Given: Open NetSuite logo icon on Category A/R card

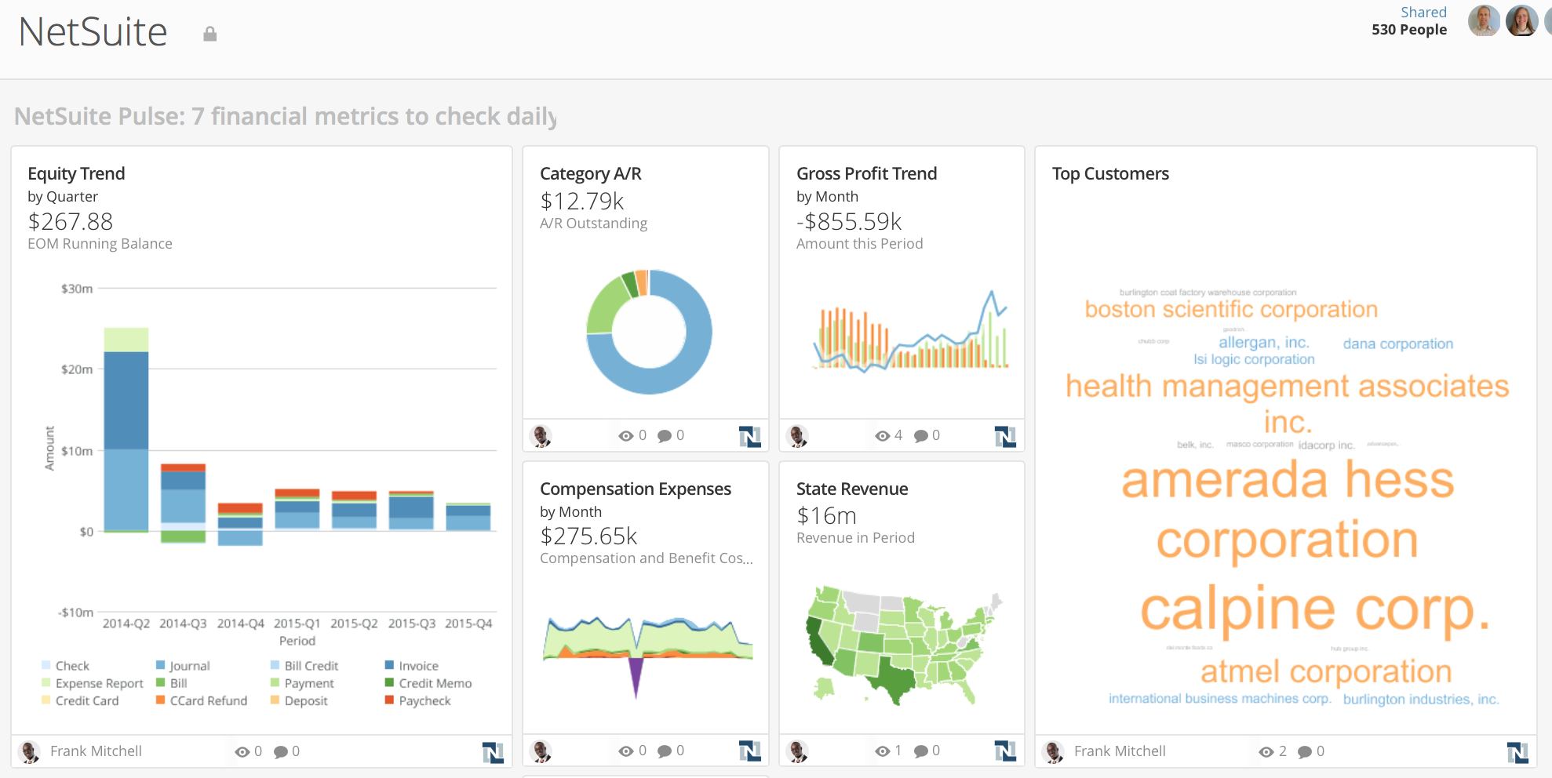Looking at the screenshot, I should tap(749, 436).
